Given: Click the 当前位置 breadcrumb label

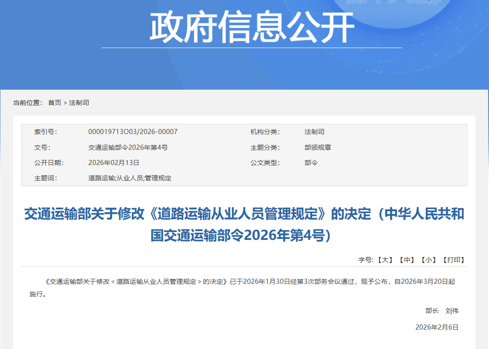Looking at the screenshot, I should 27,103.
